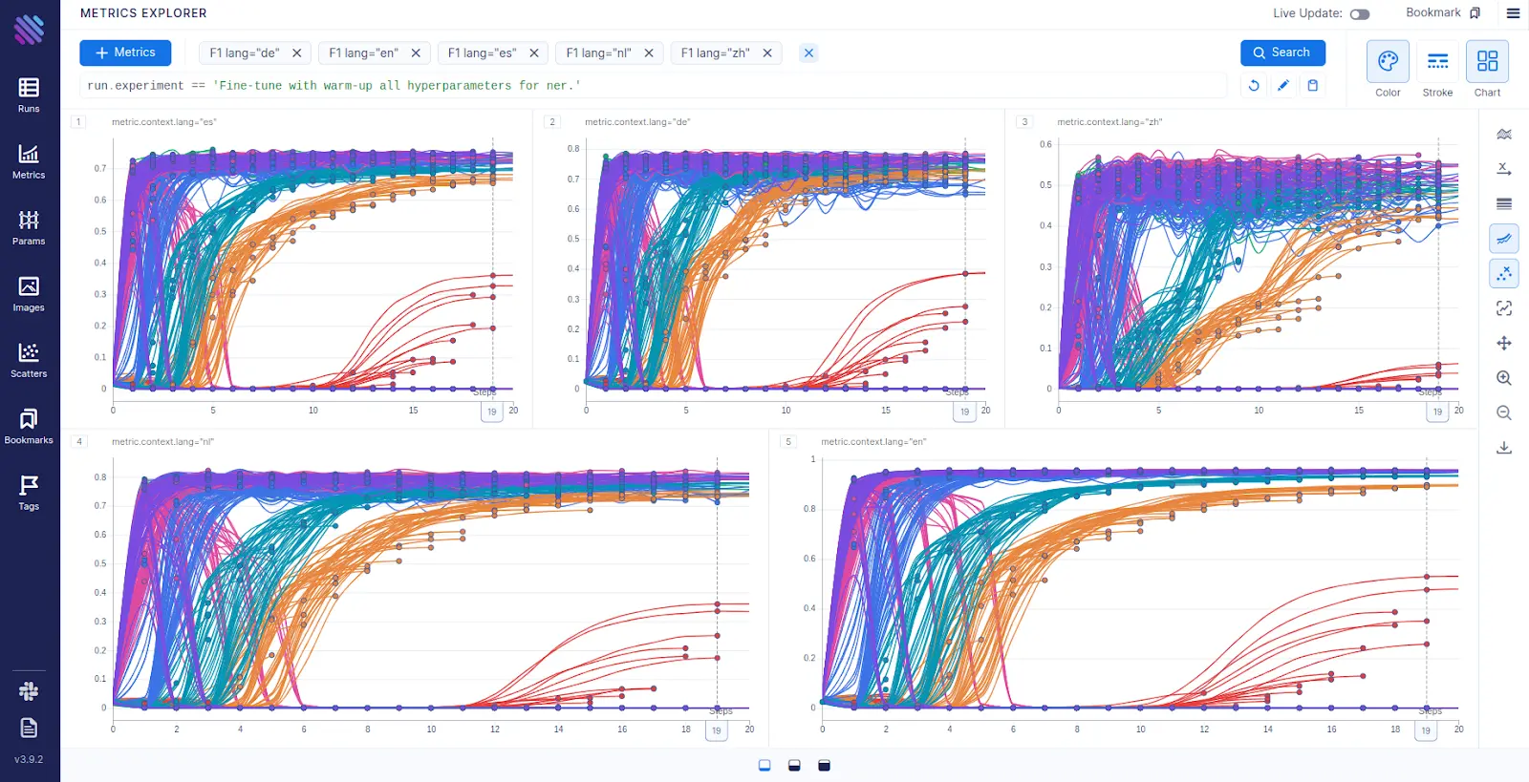Screen dimensions: 1529x782
Task: Export the charts with the download icon
Action: pos(1504,448)
